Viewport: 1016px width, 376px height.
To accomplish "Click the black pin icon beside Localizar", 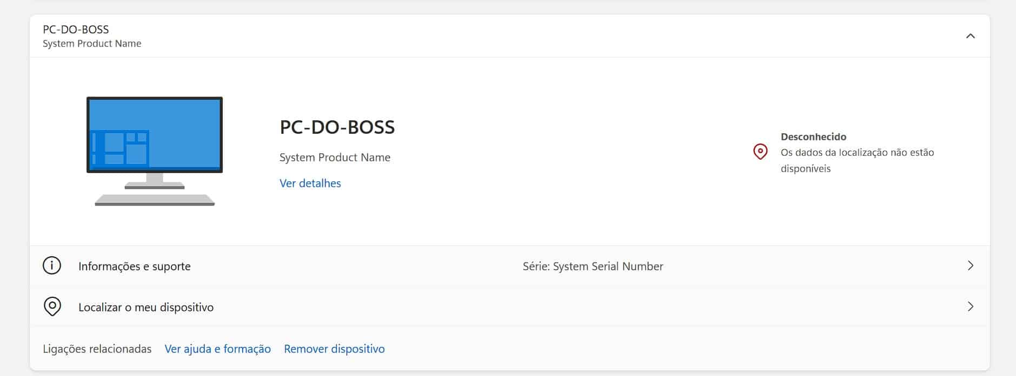I will tap(52, 307).
